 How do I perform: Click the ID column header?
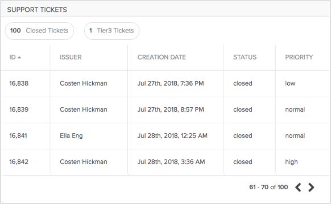[13, 57]
